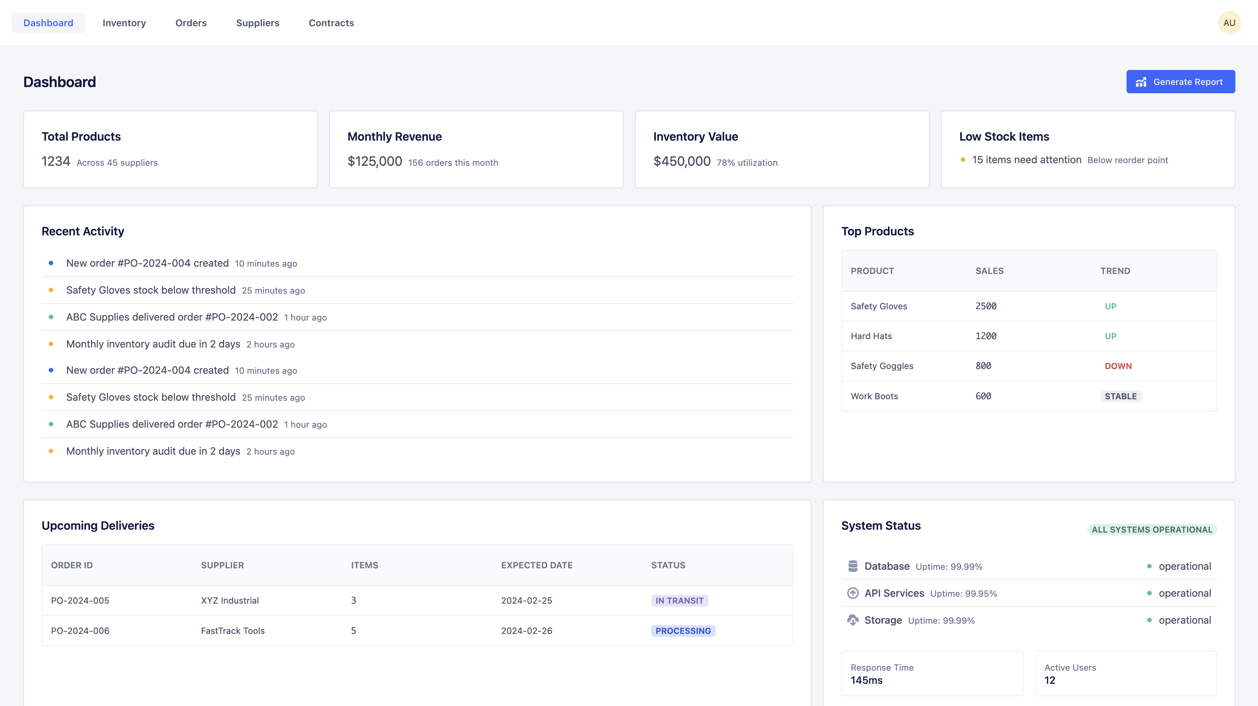Click the chart icon on Generate Report
The width and height of the screenshot is (1258, 706).
pyautogui.click(x=1141, y=82)
